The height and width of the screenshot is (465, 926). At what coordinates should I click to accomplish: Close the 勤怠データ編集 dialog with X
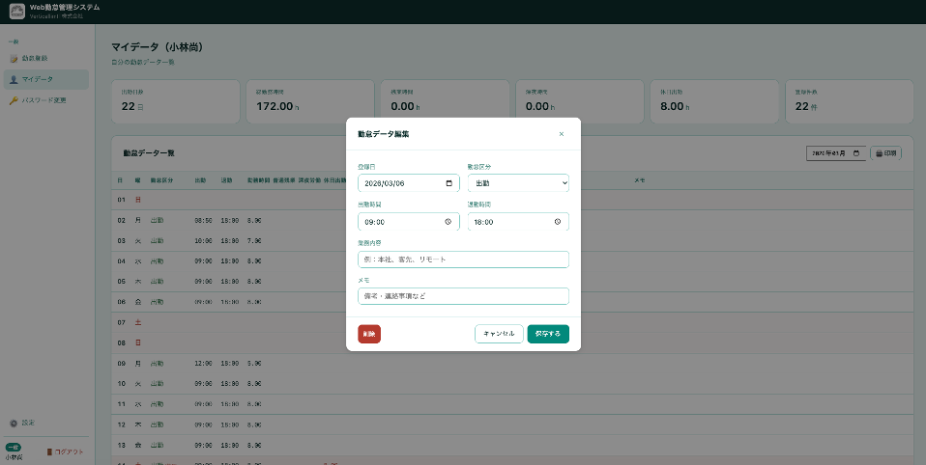click(562, 134)
